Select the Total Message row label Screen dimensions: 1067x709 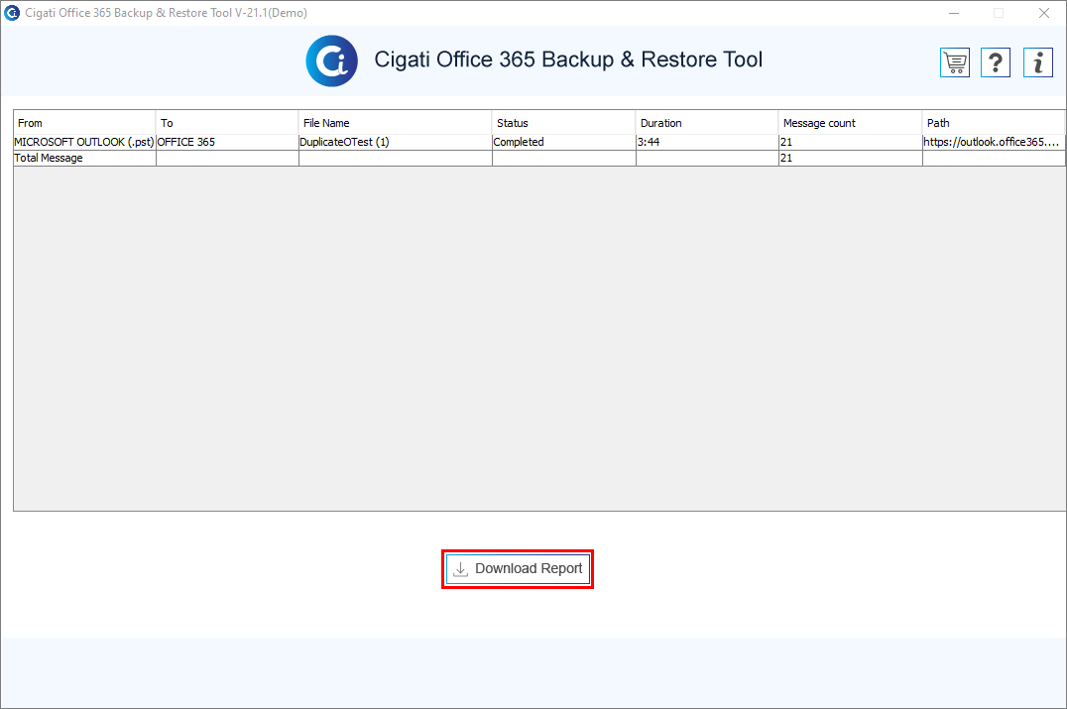click(84, 158)
